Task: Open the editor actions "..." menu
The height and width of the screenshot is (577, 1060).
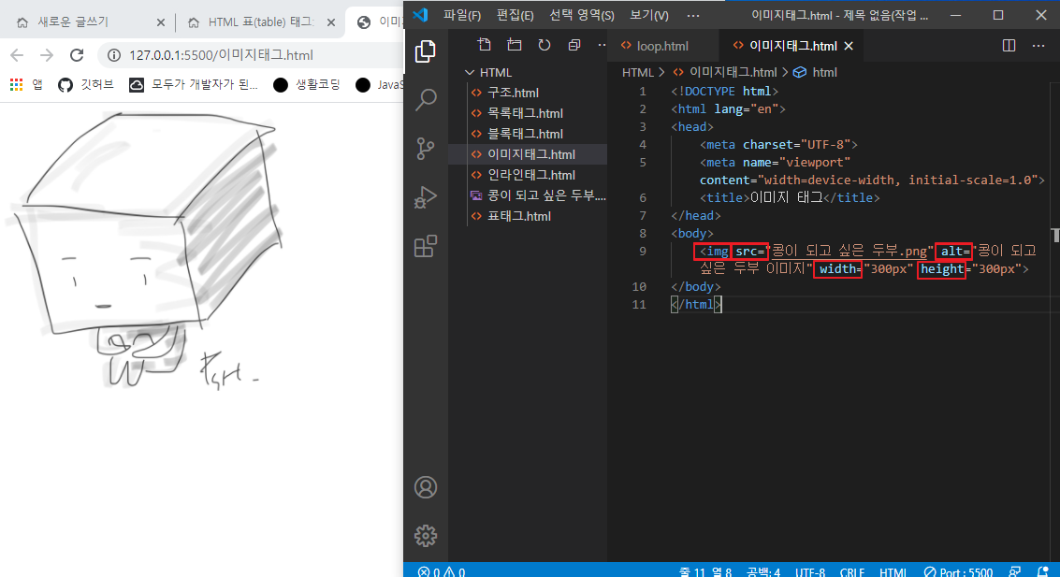Action: coord(1038,45)
